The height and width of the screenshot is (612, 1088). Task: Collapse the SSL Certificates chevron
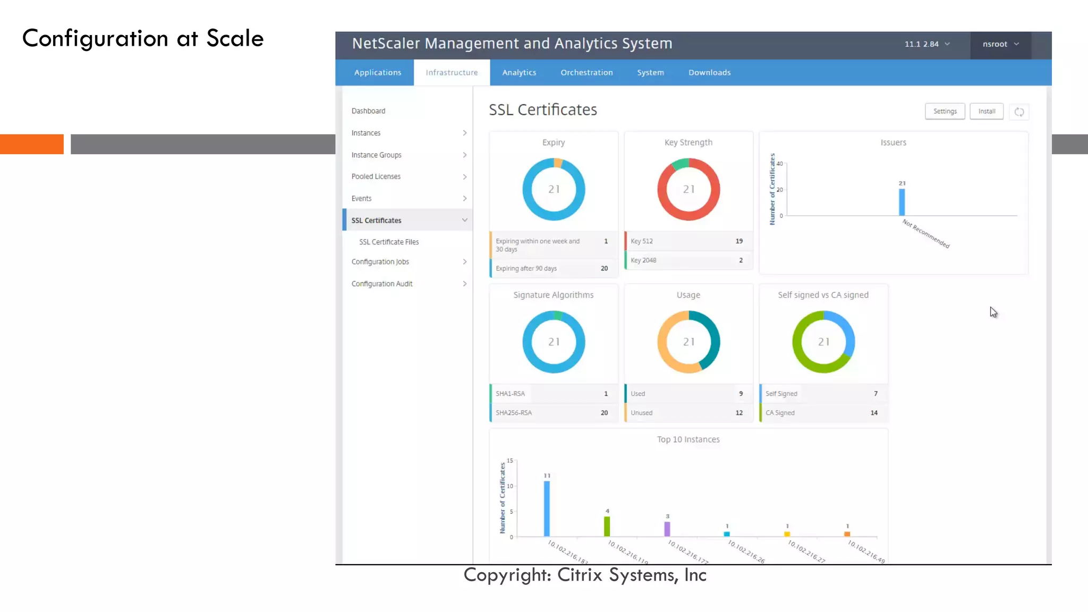(464, 220)
